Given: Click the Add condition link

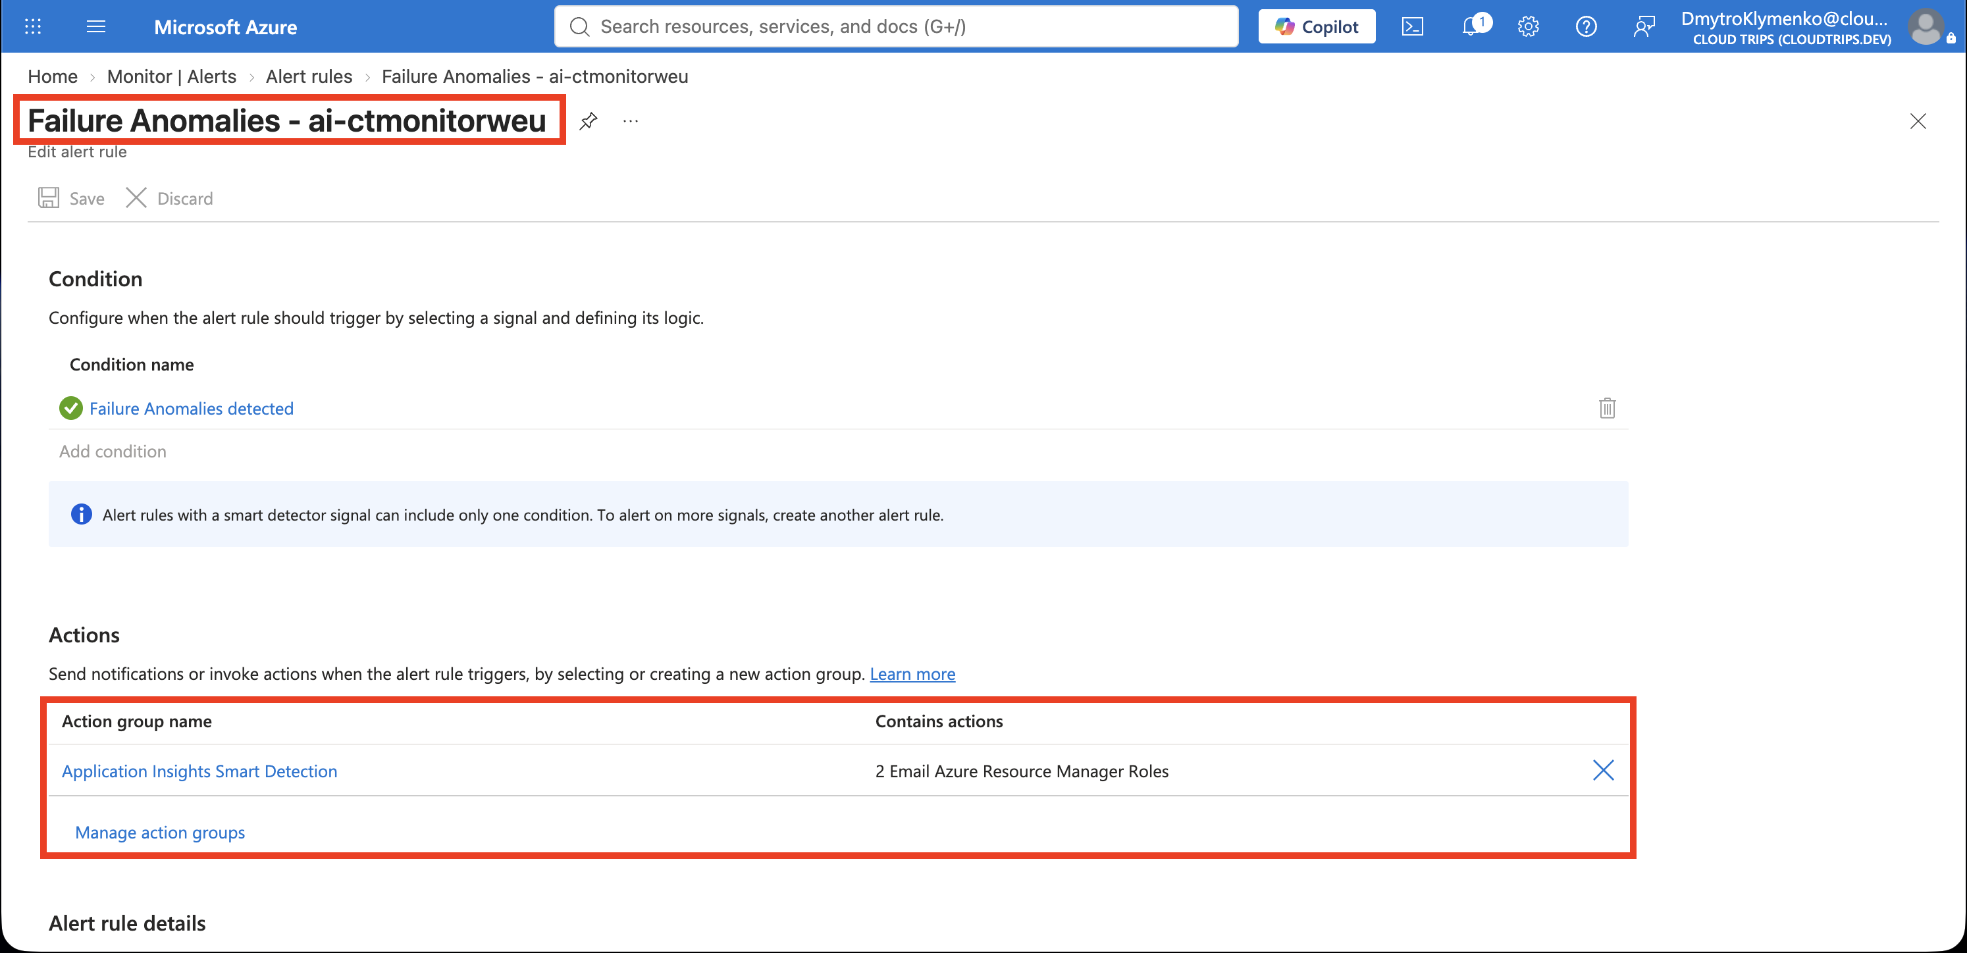Looking at the screenshot, I should pos(113,451).
